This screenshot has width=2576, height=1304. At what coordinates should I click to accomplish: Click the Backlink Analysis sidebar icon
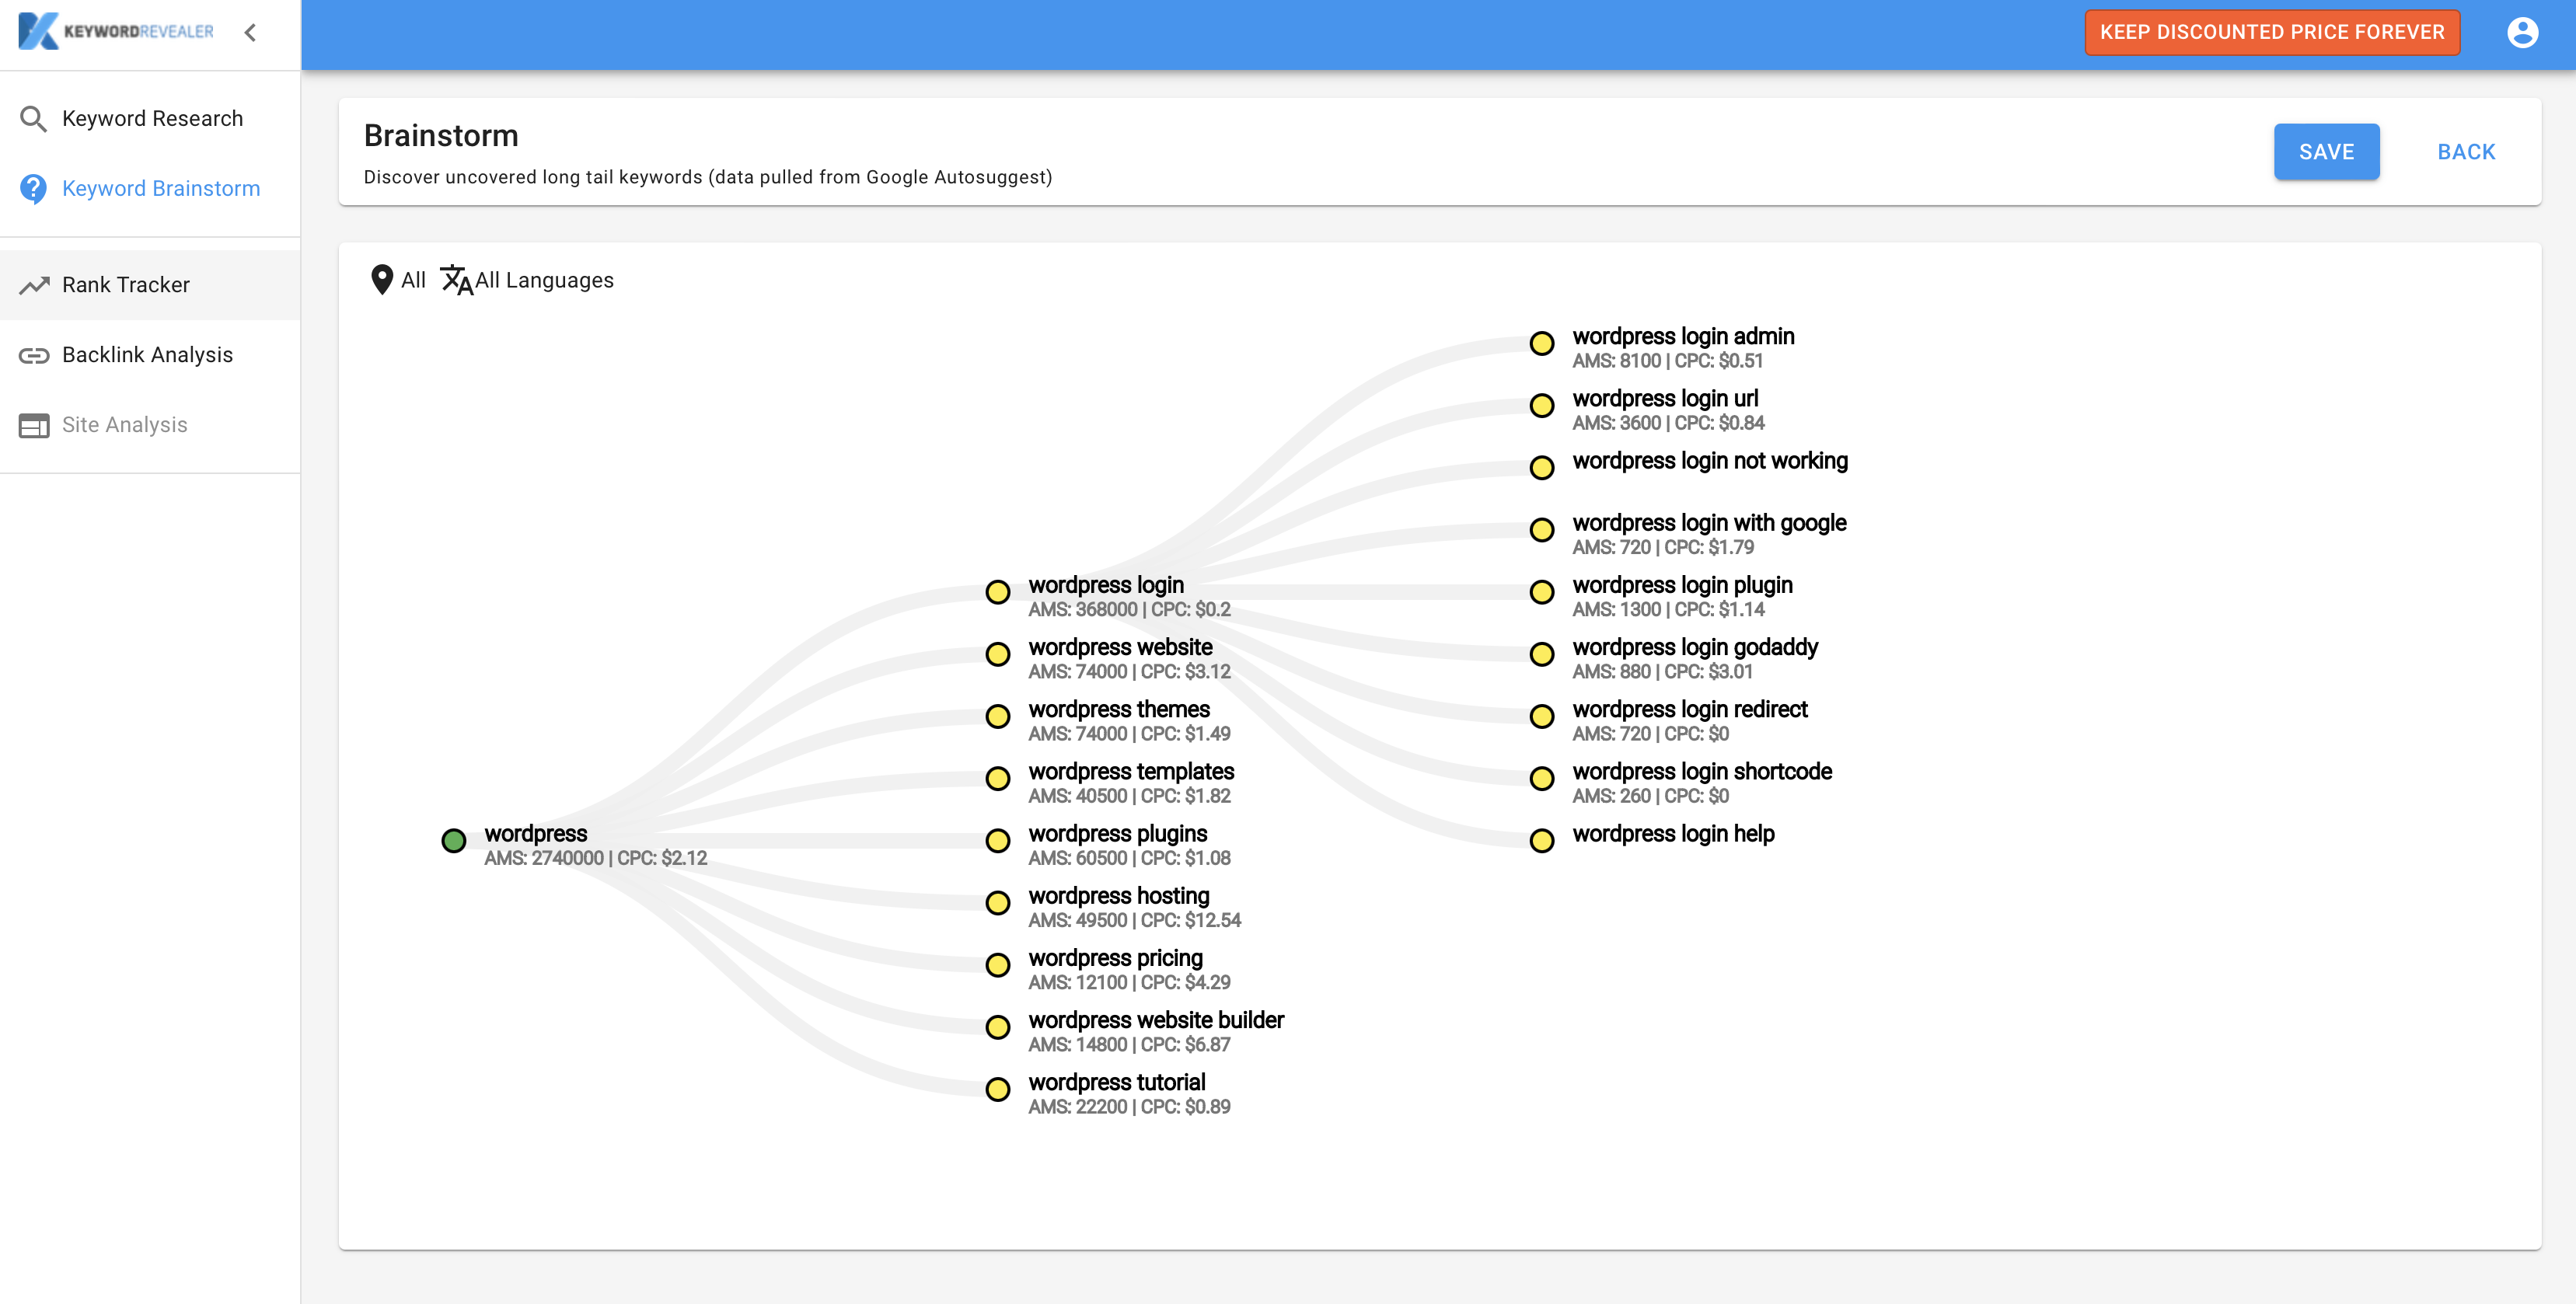pos(35,356)
